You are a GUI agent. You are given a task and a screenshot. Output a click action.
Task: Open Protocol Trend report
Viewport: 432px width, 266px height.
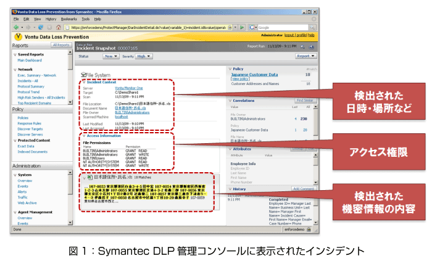[x=28, y=92]
